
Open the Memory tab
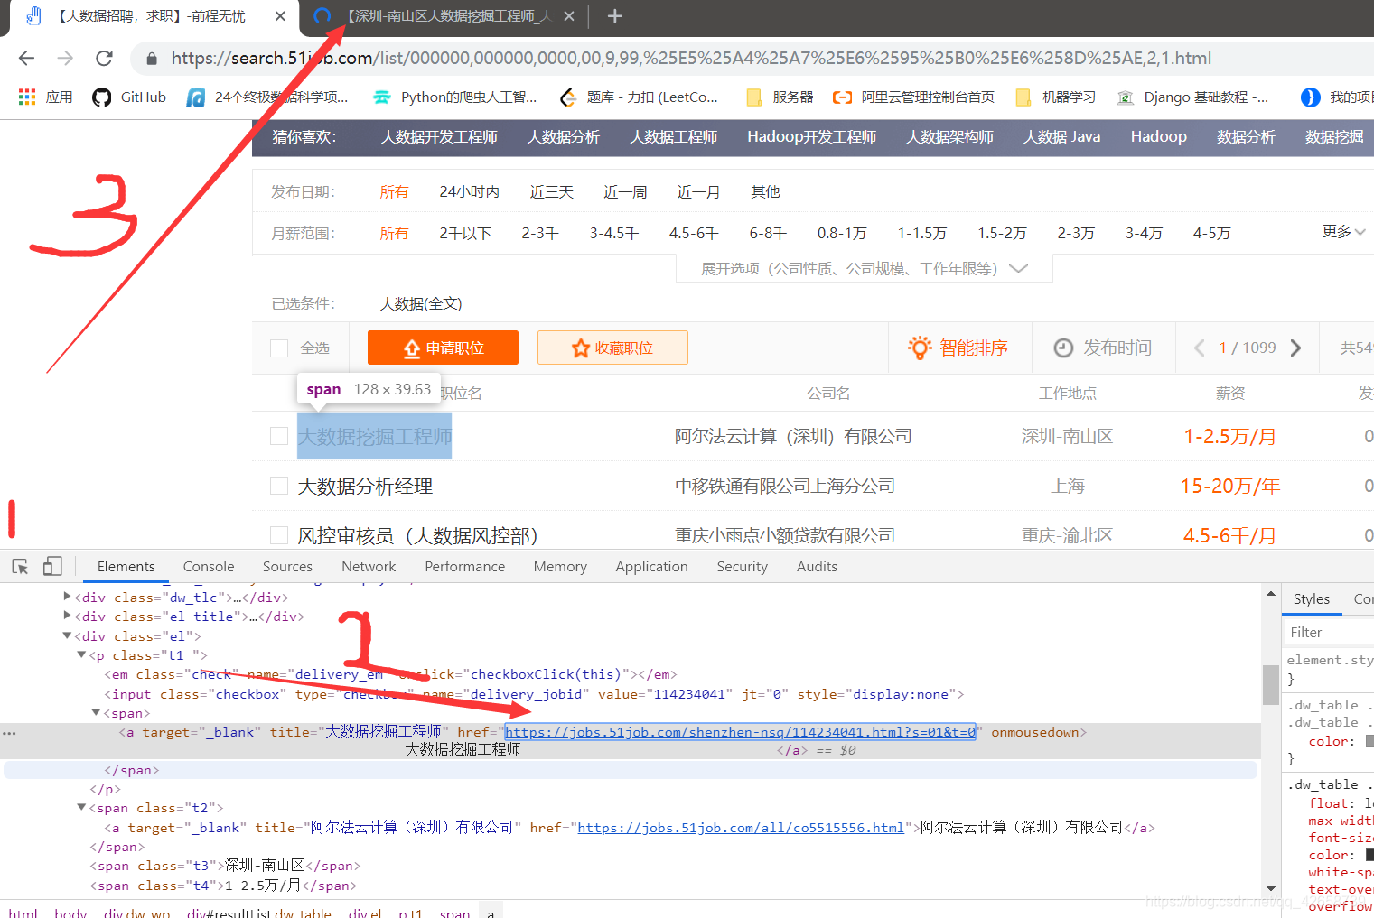pos(560,566)
